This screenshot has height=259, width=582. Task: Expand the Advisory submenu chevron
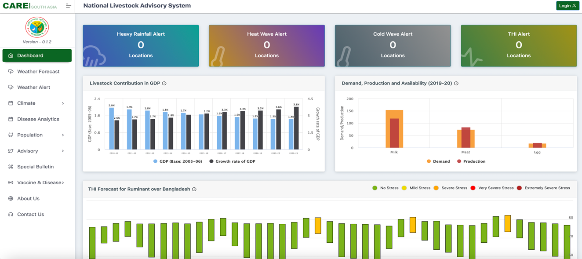(x=63, y=151)
